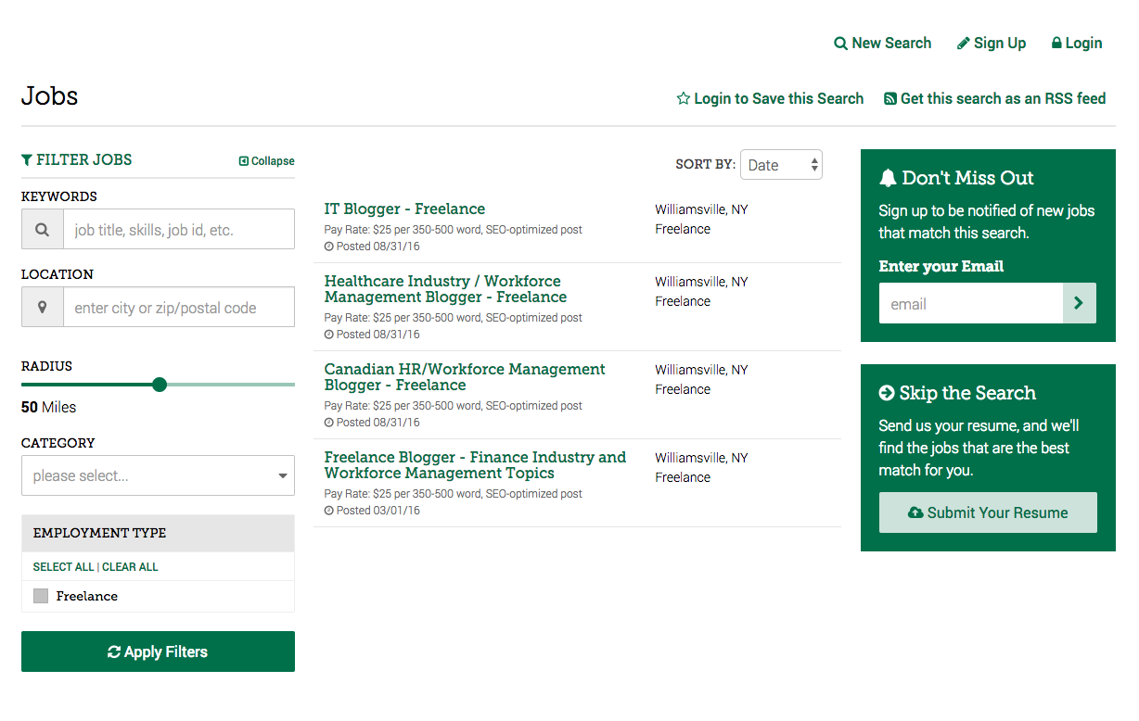
Task: Click the Submit Your Resume button
Action: [x=988, y=512]
